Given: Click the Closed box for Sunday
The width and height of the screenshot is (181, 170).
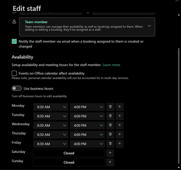Looking at the screenshot, I should click(x=69, y=162).
